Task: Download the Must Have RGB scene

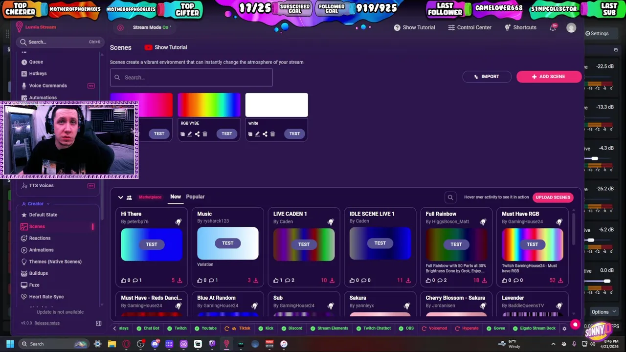Action: click(x=560, y=281)
